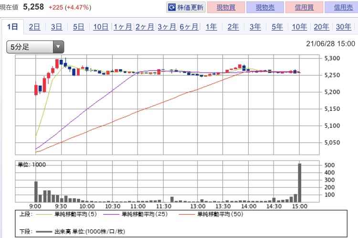Click the 500 volume axis label
The image size is (358, 238).
point(329,165)
